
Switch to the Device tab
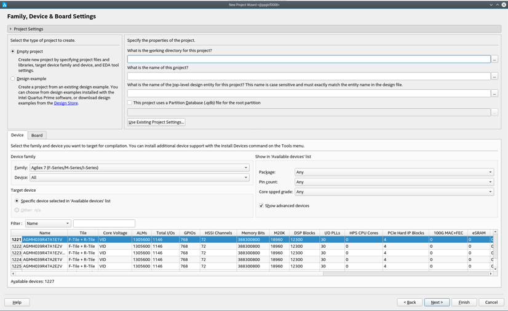point(17,135)
